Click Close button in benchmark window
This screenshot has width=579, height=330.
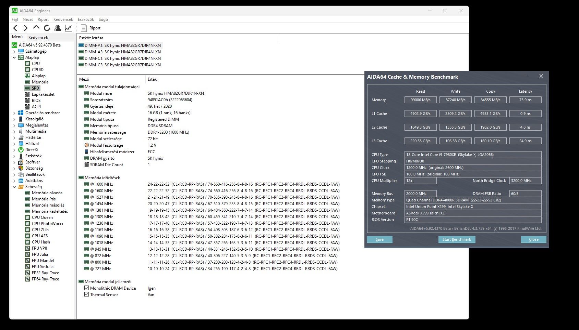pos(533,239)
